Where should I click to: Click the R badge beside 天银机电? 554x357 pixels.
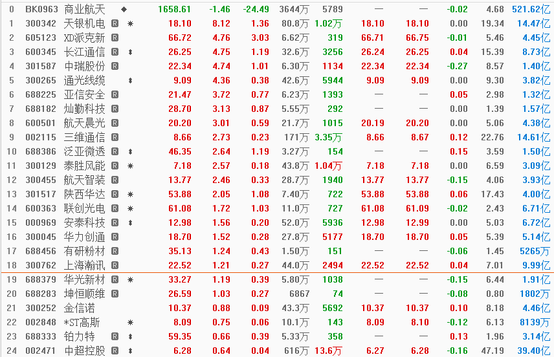(x=115, y=24)
